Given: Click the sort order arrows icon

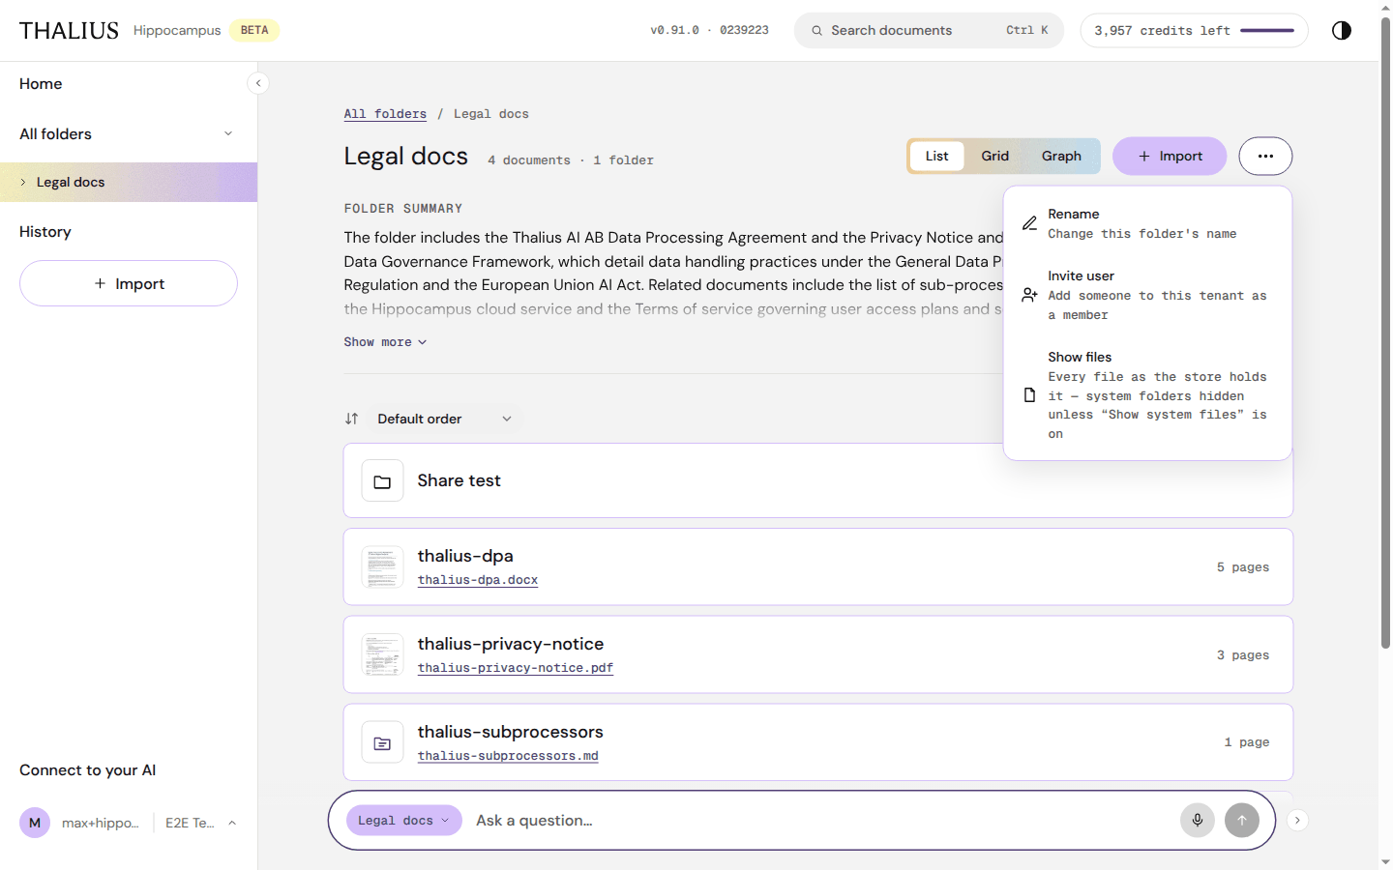Looking at the screenshot, I should pyautogui.click(x=352, y=419).
